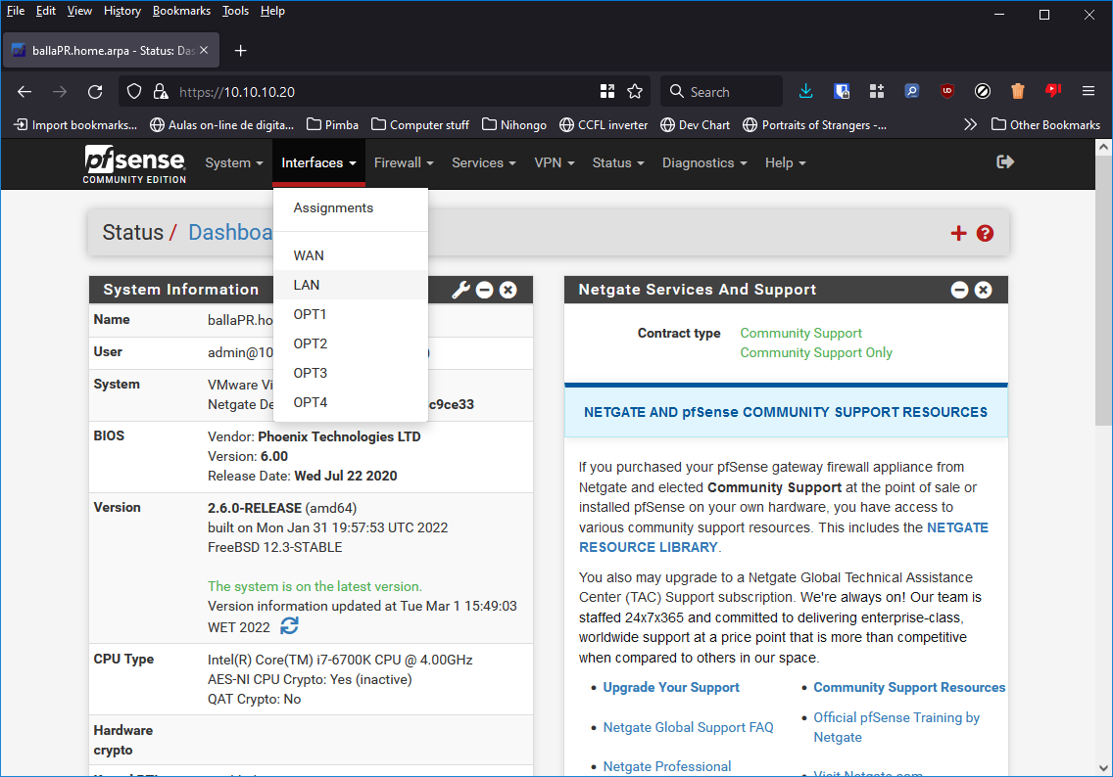Click the Upgrade Your Support link
The image size is (1113, 777).
tap(671, 687)
